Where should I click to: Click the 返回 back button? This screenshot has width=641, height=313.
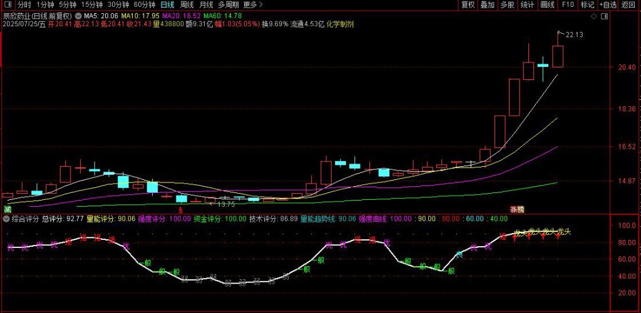pos(628,4)
